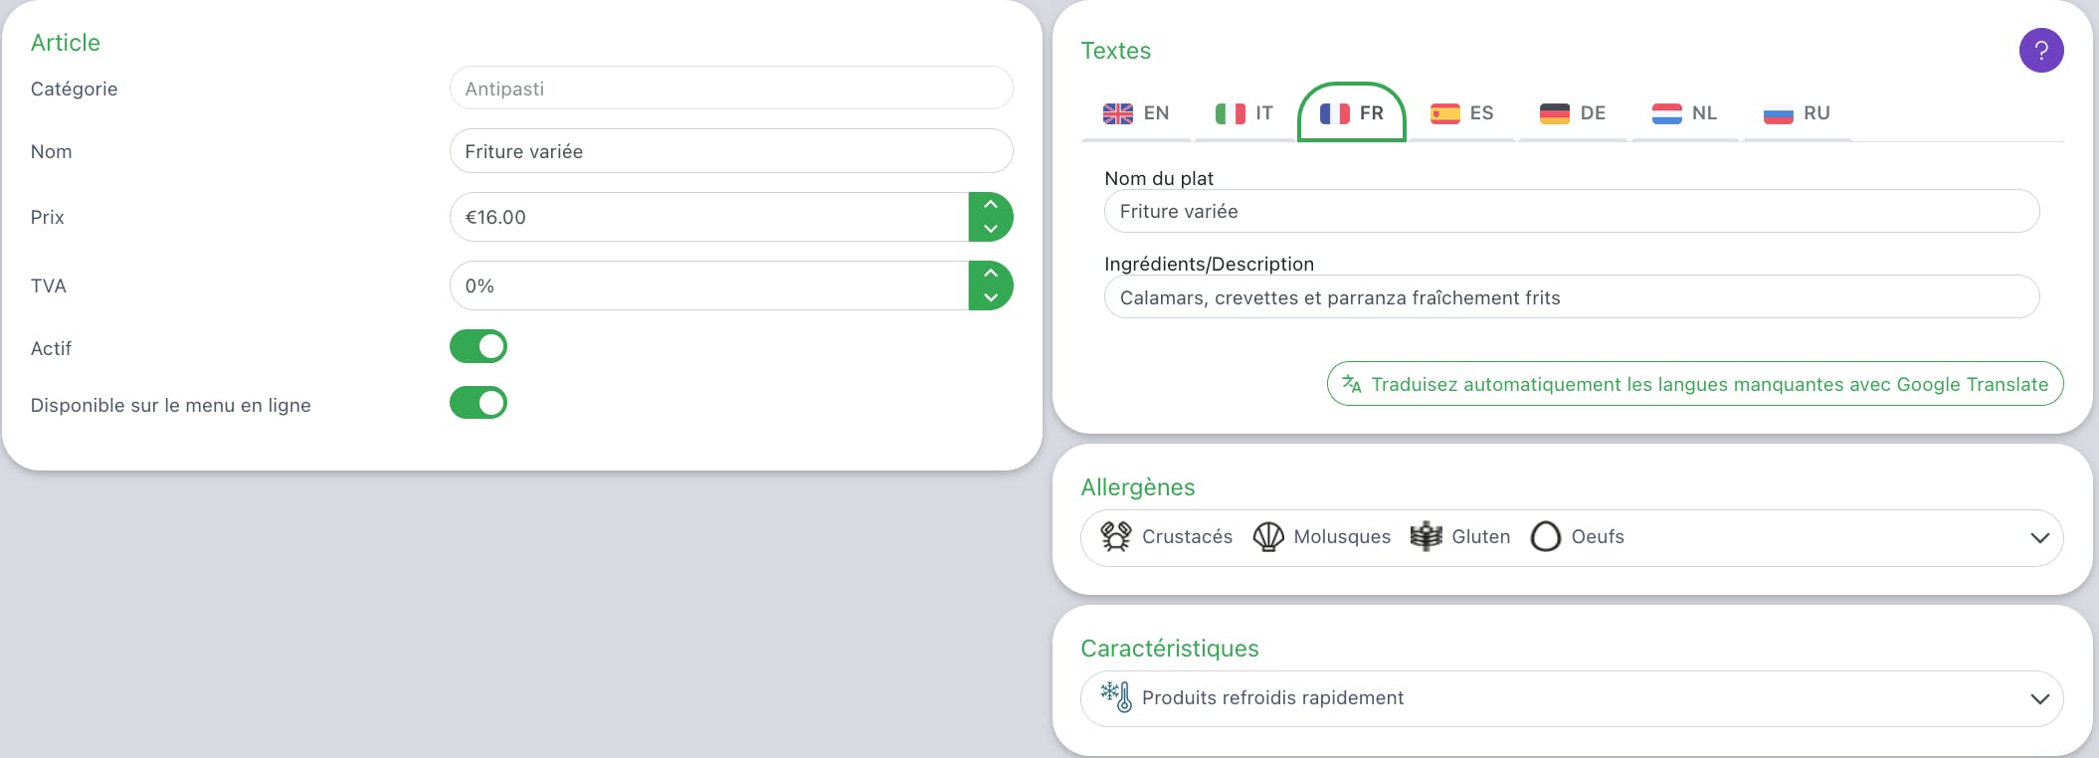
Task: Switch to the EN language tab
Action: 1136,113
